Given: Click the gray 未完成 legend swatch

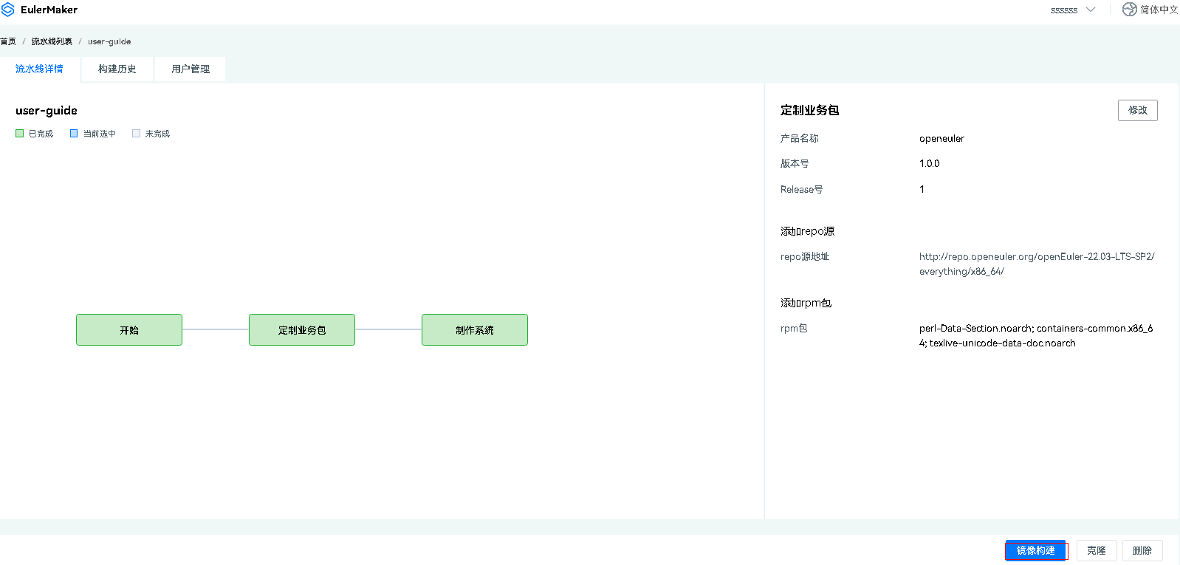Looking at the screenshot, I should pos(136,134).
